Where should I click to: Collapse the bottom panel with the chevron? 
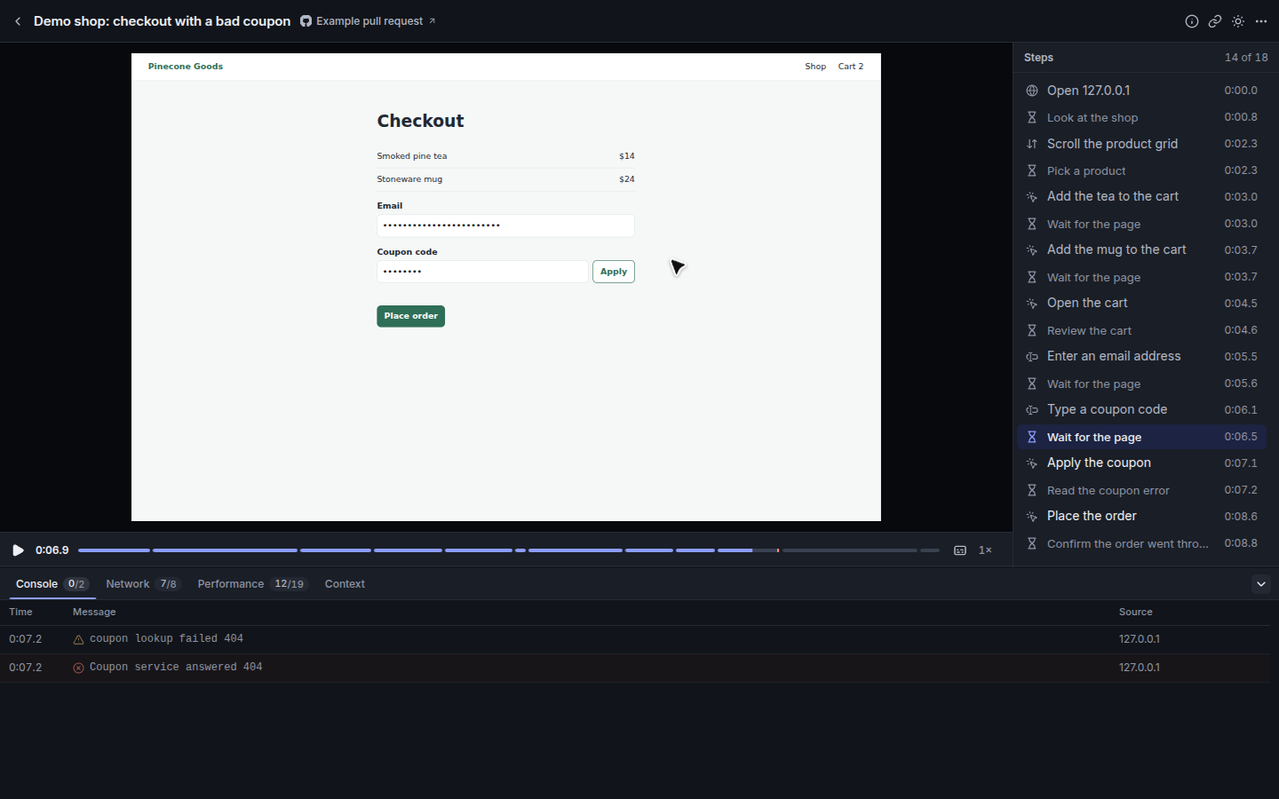1261,584
